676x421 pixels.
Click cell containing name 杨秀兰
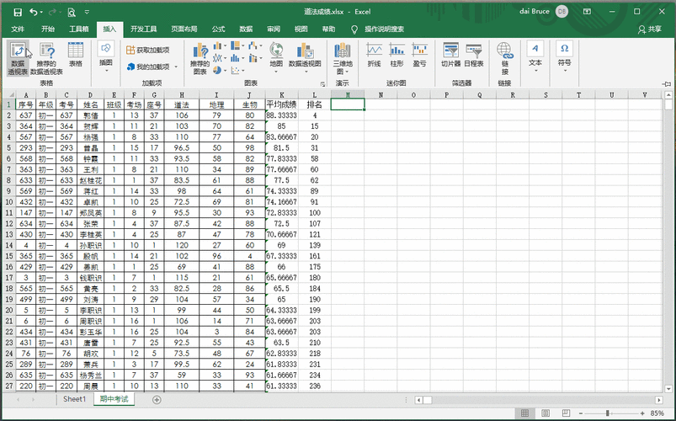91,376
